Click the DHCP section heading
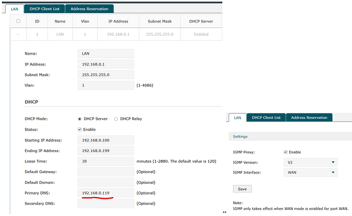The width and height of the screenshot is (352, 216). tap(32, 102)
